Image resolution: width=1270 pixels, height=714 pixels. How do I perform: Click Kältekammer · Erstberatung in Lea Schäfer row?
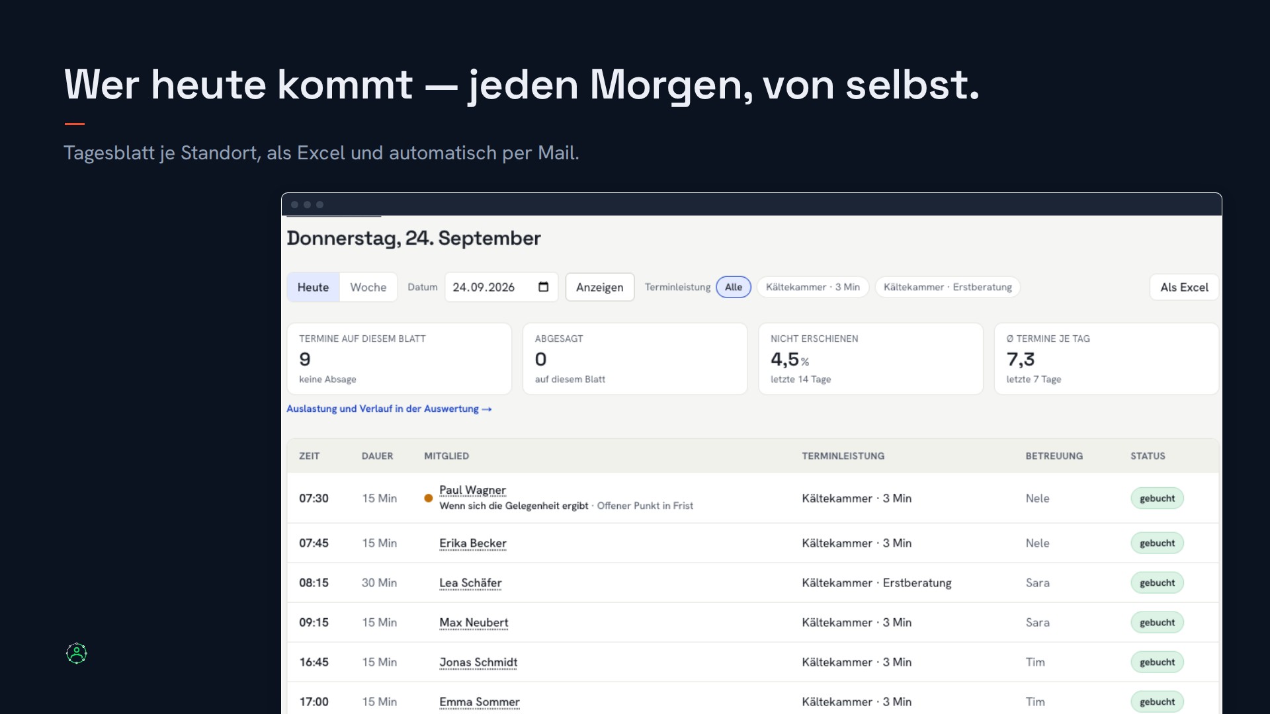[876, 582]
